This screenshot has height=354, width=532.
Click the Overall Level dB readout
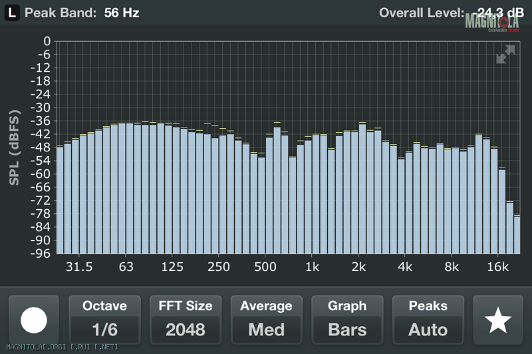point(452,13)
